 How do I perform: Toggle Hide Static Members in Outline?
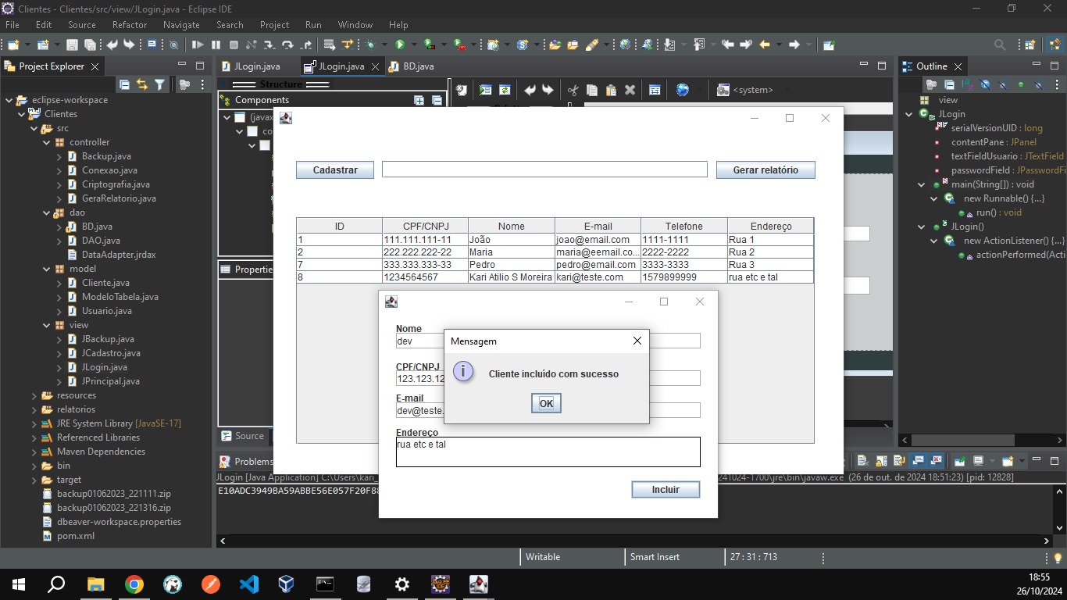coord(1003,84)
